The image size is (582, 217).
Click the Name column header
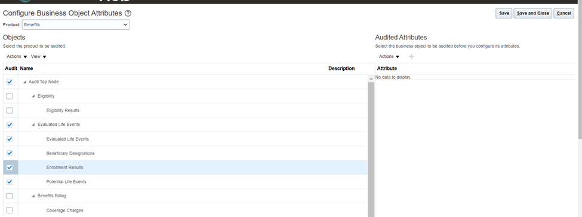click(x=26, y=69)
